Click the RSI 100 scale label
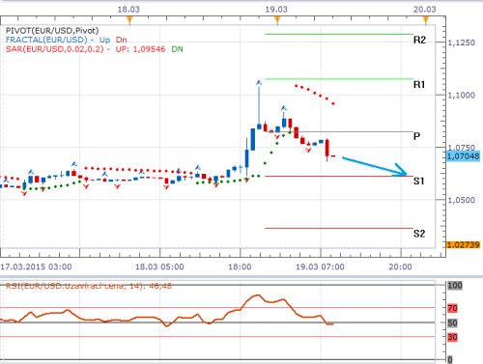Image resolution: width=483 pixels, height=364 pixels. pyautogui.click(x=455, y=285)
